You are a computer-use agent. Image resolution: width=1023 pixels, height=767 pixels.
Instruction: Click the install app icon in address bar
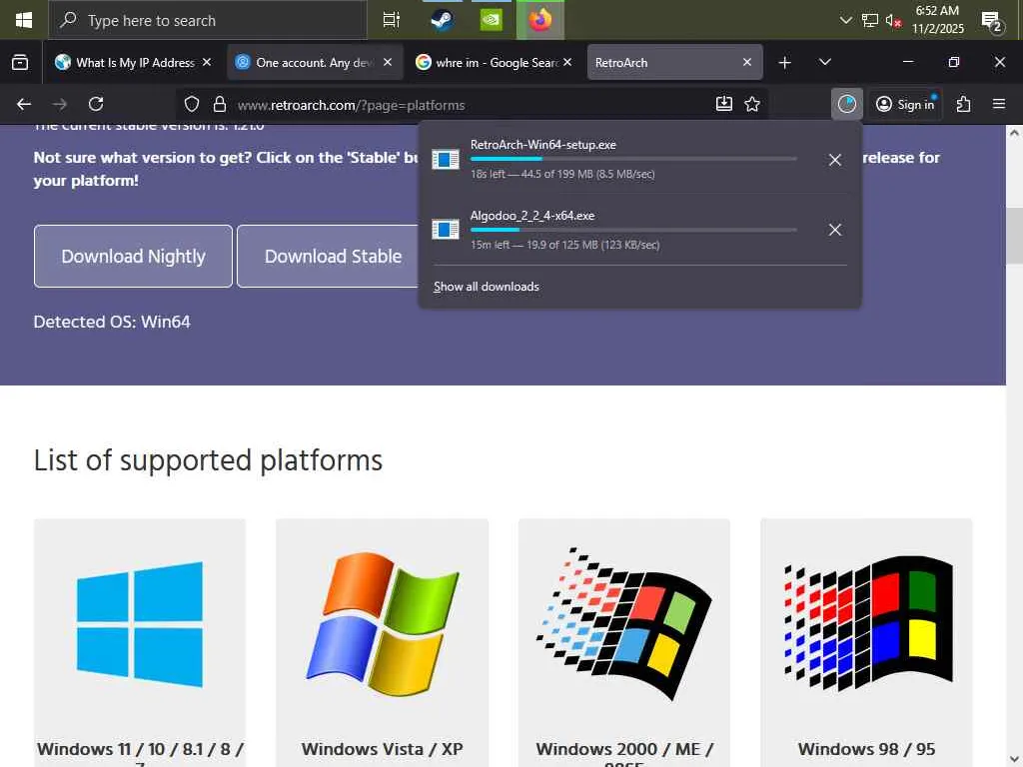tap(724, 104)
